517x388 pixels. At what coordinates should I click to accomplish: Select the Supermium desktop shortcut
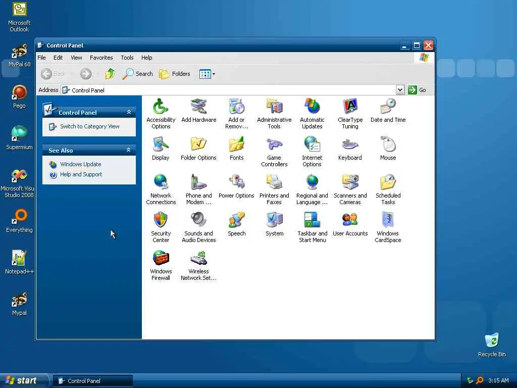[x=19, y=138]
